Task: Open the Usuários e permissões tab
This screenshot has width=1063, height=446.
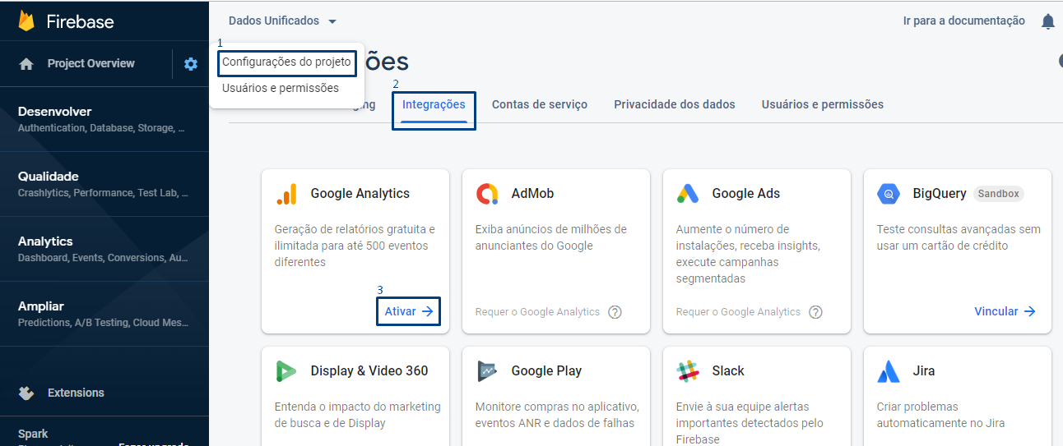Action: pos(823,104)
